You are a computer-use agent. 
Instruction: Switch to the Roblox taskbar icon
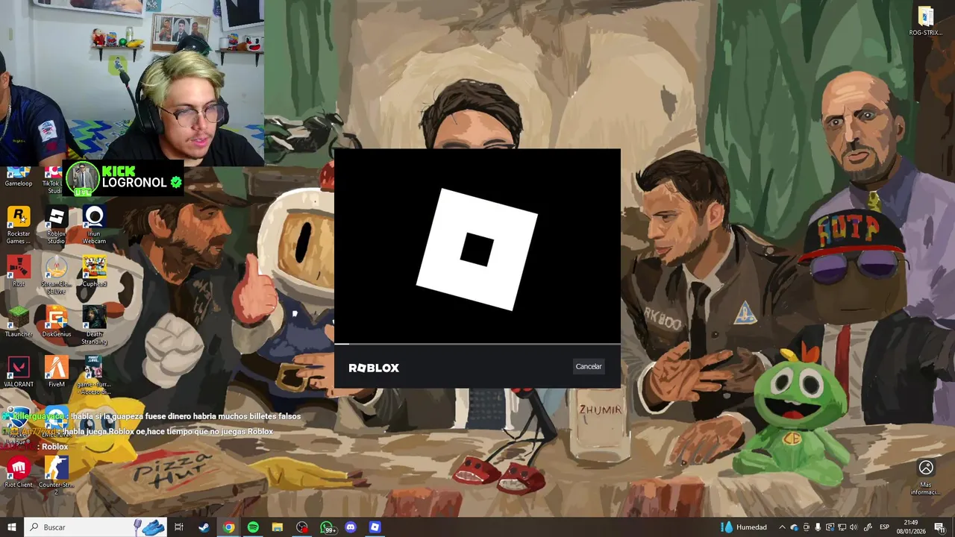[x=375, y=527]
